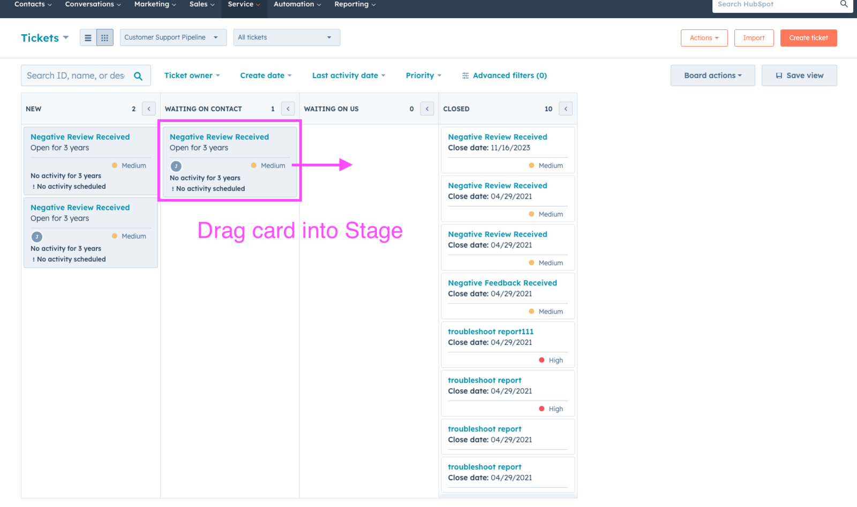857x507 pixels.
Task: Switch to list view using the list icon
Action: tap(88, 37)
